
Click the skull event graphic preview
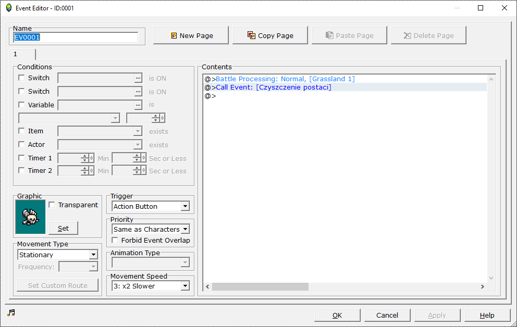click(30, 217)
